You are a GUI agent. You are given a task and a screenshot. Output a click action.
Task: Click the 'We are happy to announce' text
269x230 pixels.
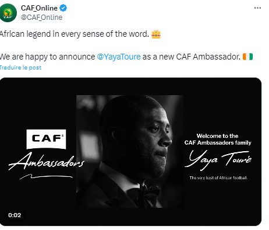[48, 57]
